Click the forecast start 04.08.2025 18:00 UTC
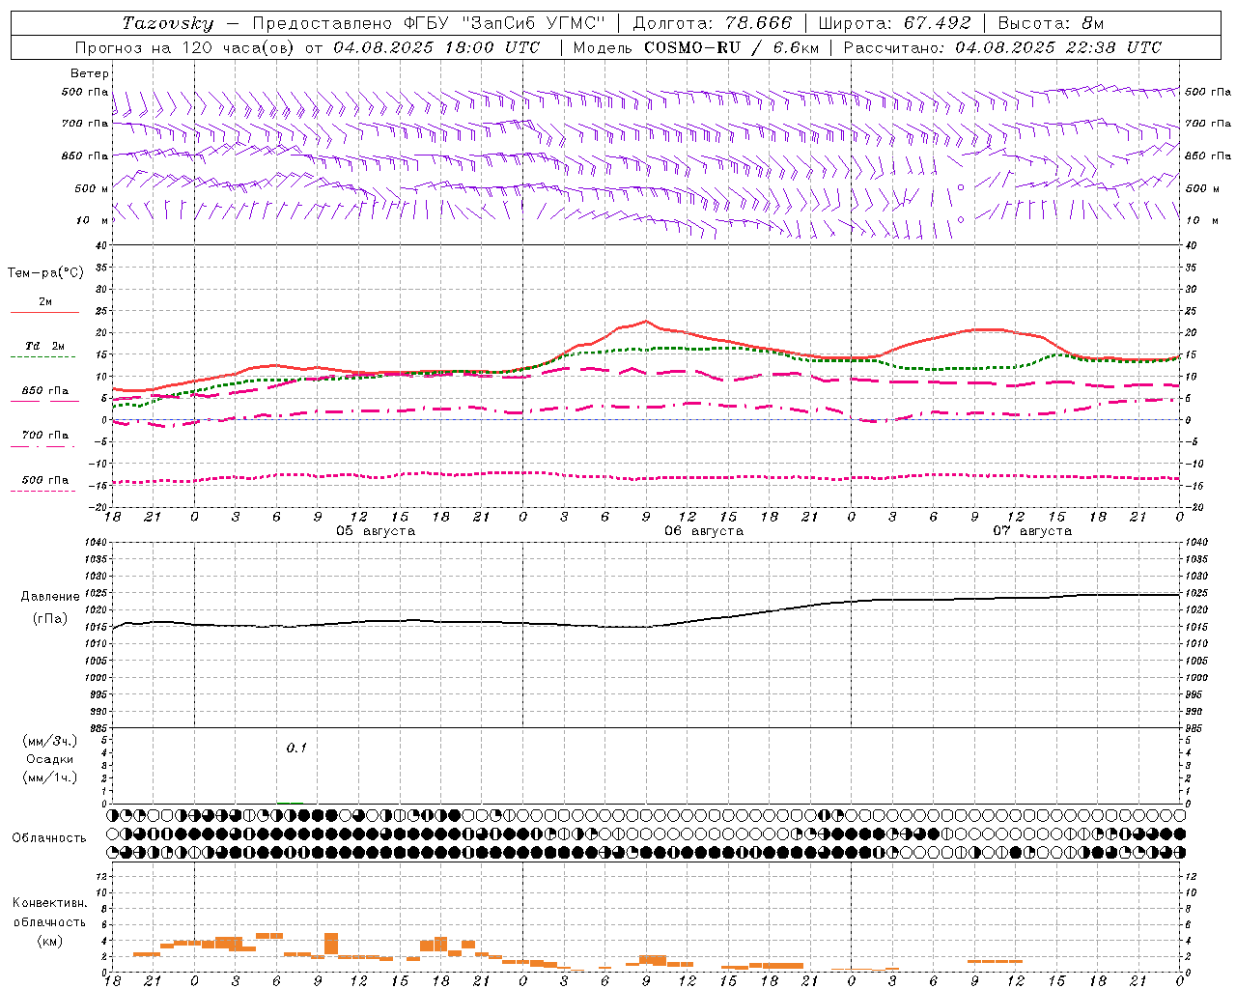The height and width of the screenshot is (989, 1236). (x=436, y=46)
